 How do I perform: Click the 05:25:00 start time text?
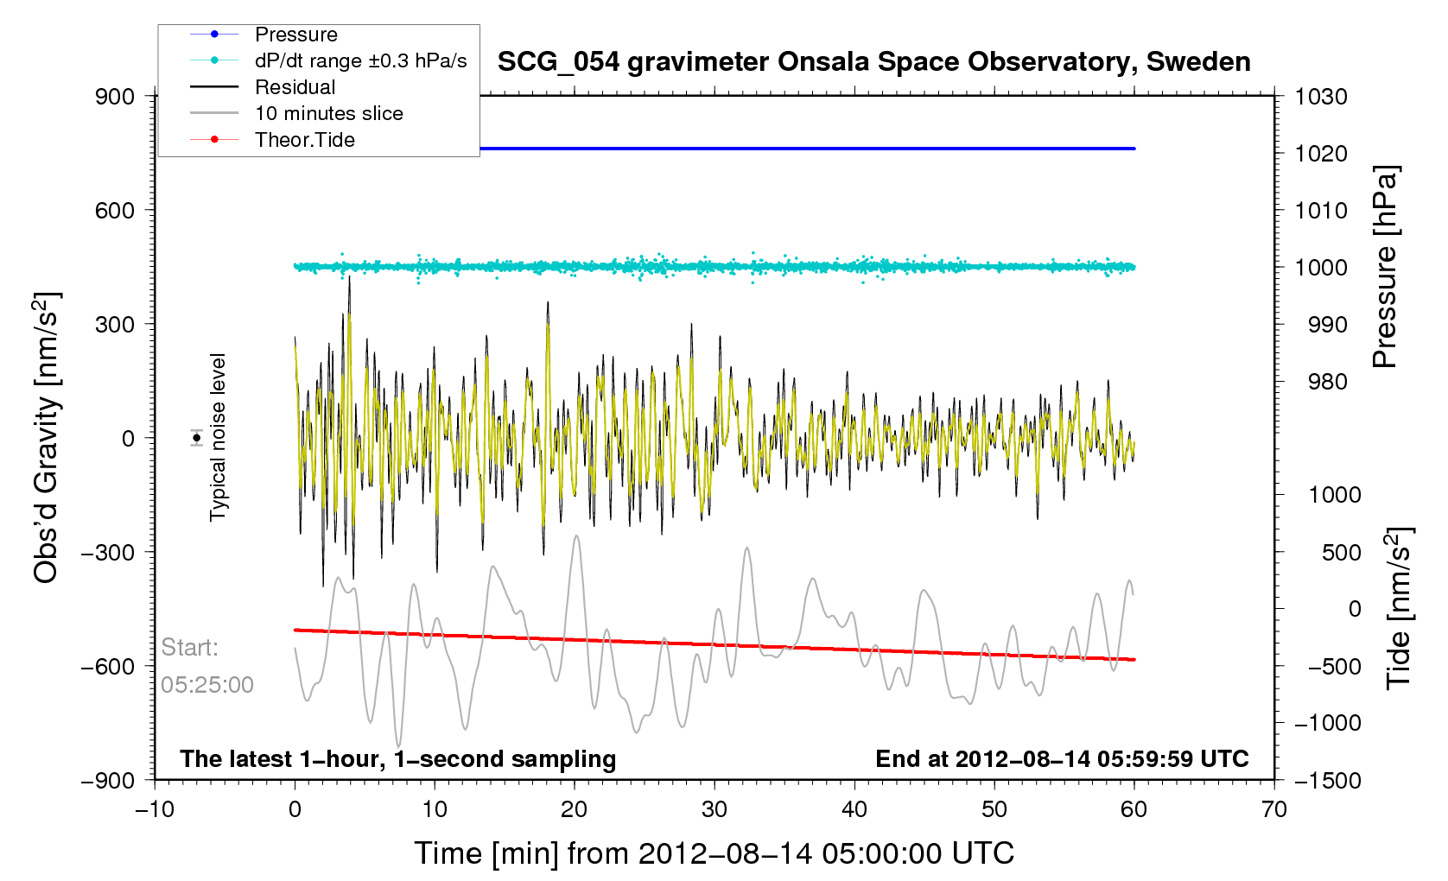207,685
